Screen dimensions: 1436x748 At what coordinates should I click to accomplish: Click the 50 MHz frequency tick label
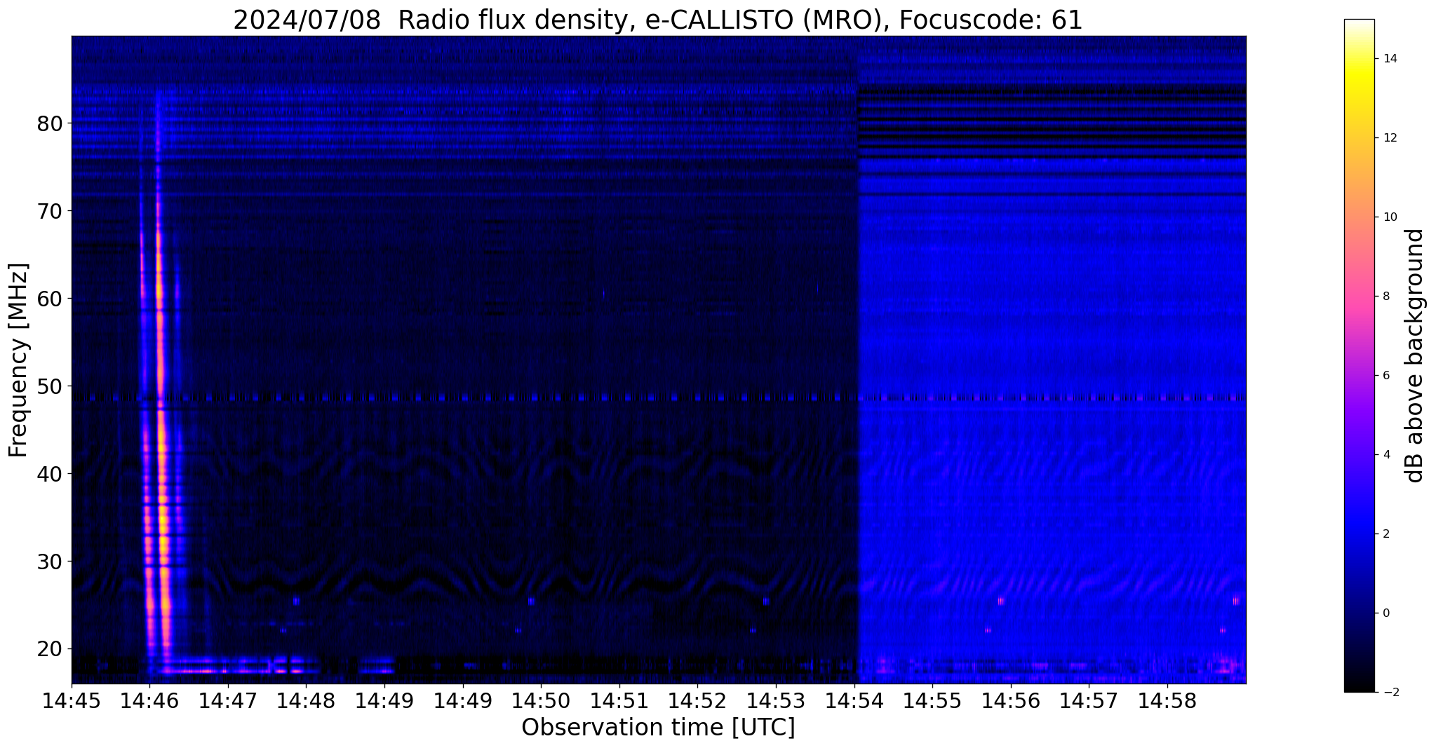point(50,387)
